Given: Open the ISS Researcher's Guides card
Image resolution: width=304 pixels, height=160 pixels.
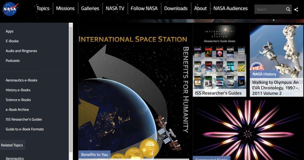Looking at the screenshot, I should [x=219, y=61].
